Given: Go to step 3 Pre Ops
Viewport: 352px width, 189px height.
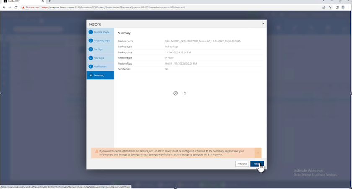Looking at the screenshot, I should (100, 49).
